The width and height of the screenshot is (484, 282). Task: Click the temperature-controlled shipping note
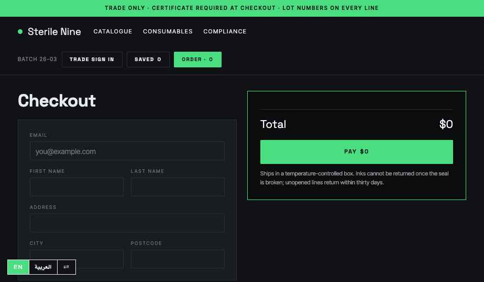click(x=354, y=178)
